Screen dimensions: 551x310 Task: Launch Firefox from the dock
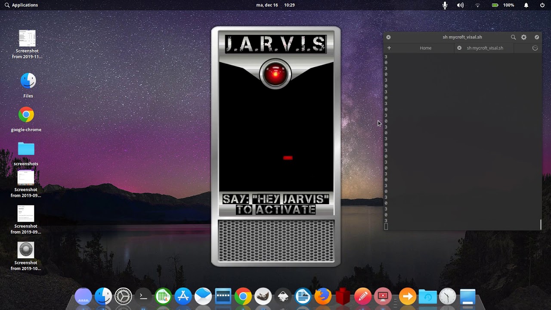pyautogui.click(x=323, y=297)
